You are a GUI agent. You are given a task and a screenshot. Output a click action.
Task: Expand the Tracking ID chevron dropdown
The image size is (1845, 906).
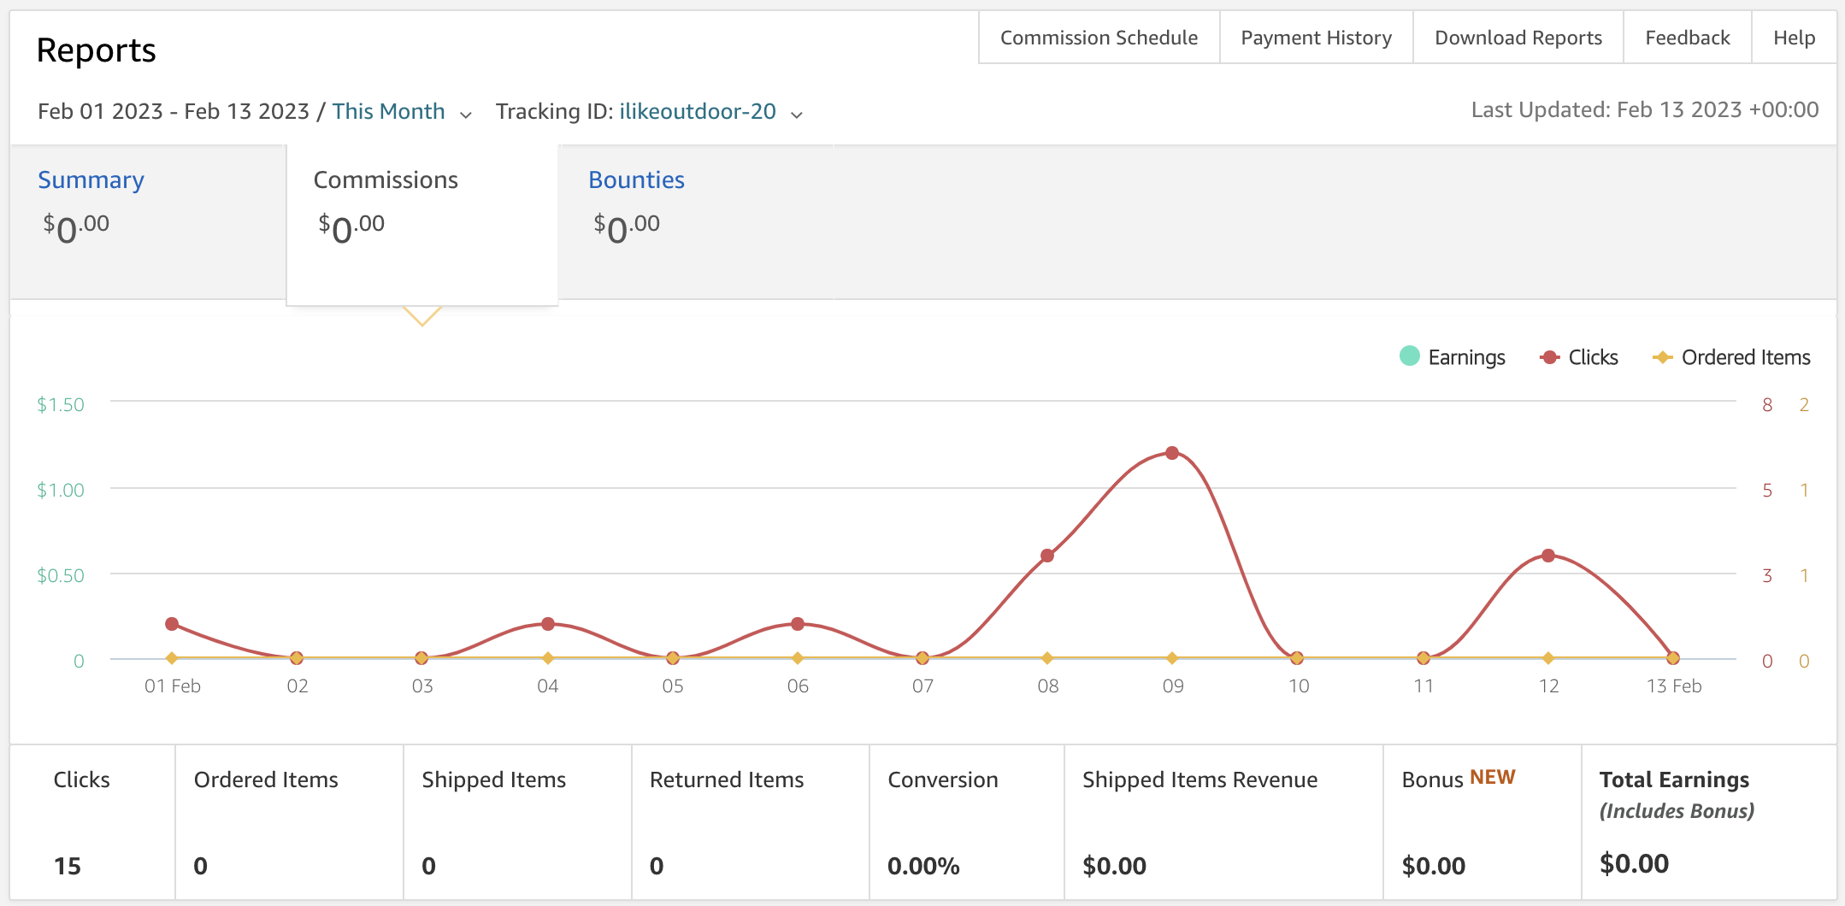[797, 115]
